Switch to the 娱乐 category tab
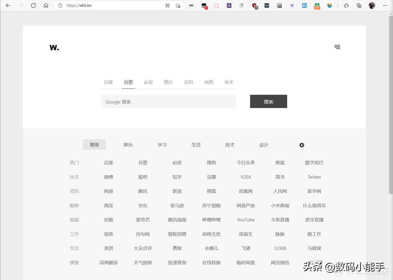This screenshot has width=393, height=280. click(128, 144)
